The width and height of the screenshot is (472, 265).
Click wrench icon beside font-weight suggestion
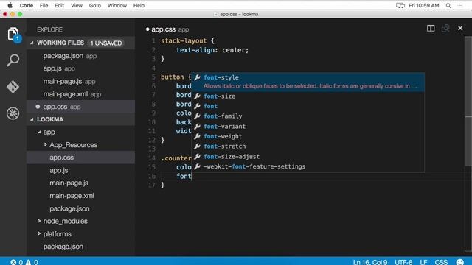197,136
